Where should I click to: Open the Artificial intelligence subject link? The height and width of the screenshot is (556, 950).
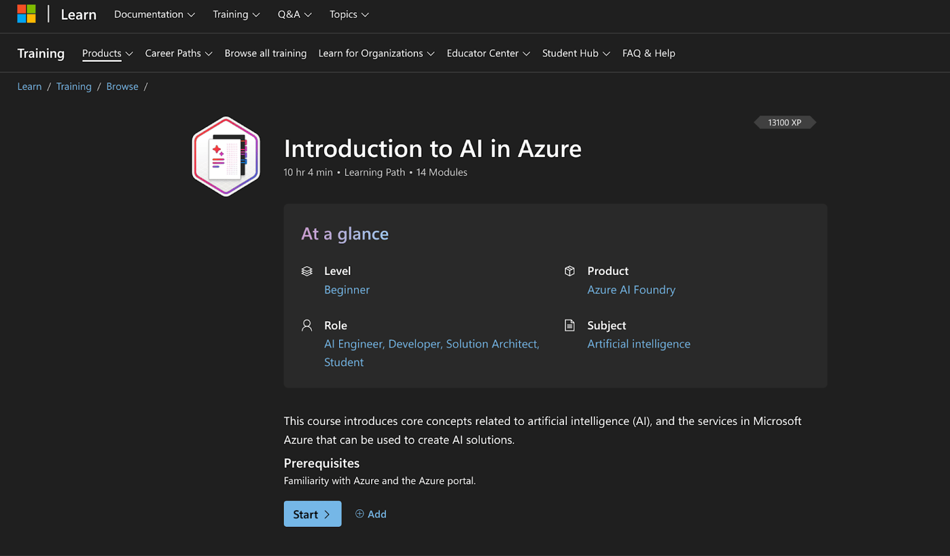[638, 344]
